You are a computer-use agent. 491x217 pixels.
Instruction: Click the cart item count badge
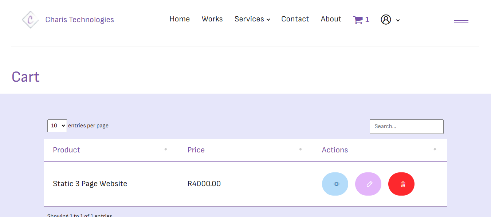(368, 19)
